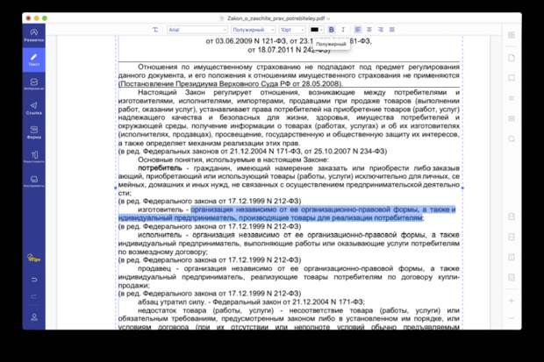544x362 pixels.
Task: Select the Текст editing tool in sidebar
Action: (x=33, y=60)
